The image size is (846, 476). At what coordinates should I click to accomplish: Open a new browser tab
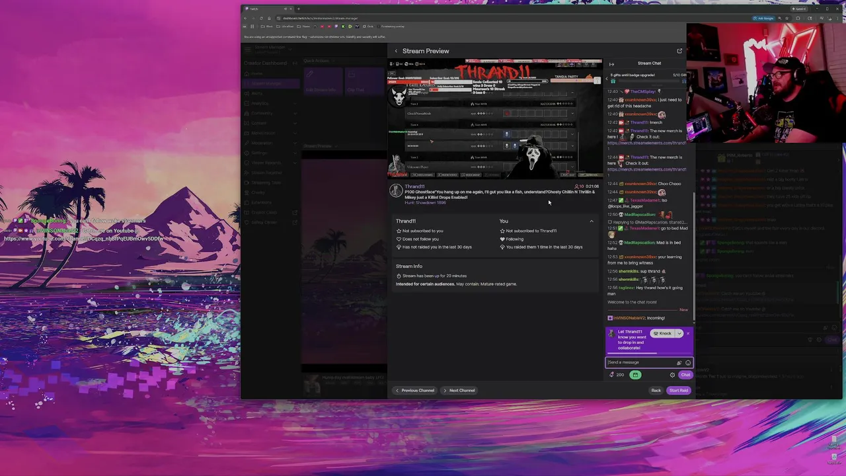point(298,9)
